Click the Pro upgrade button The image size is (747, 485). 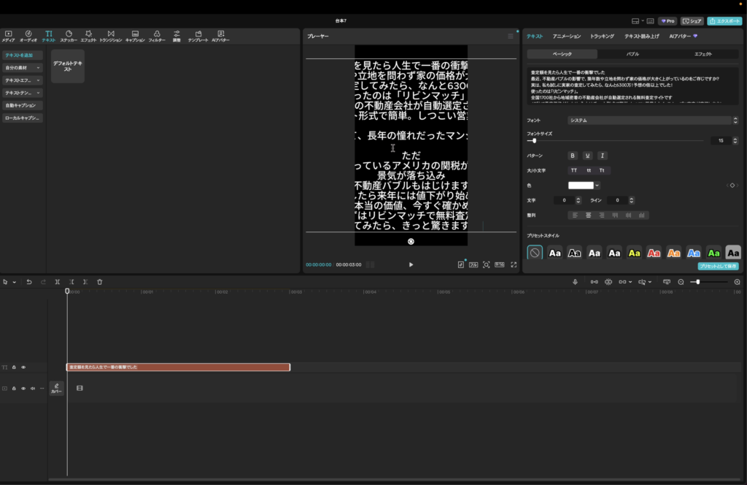[x=667, y=21]
